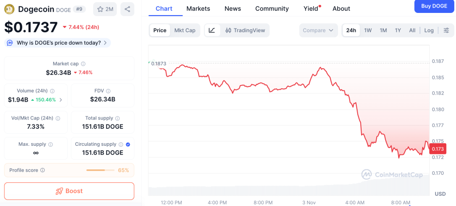Screen dimensions: 456x206
Task: Expand the Volume (24h) details chevron
Action: tap(61, 99)
